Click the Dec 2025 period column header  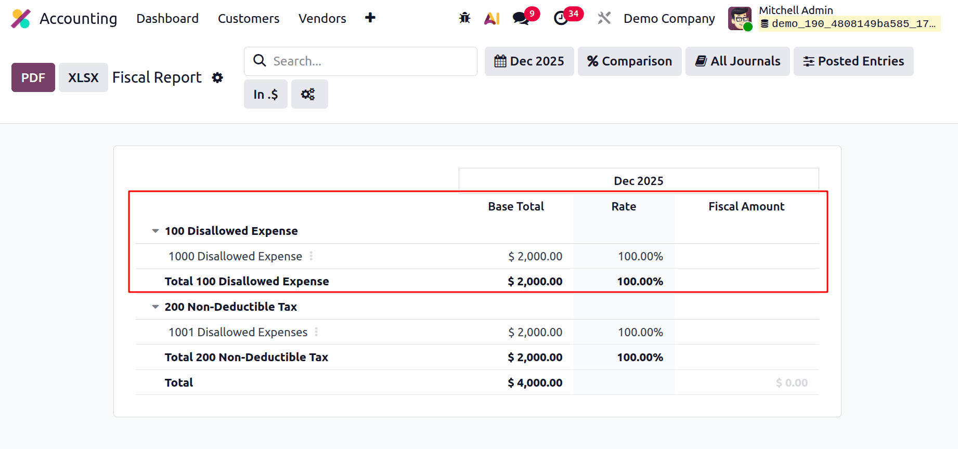point(639,181)
